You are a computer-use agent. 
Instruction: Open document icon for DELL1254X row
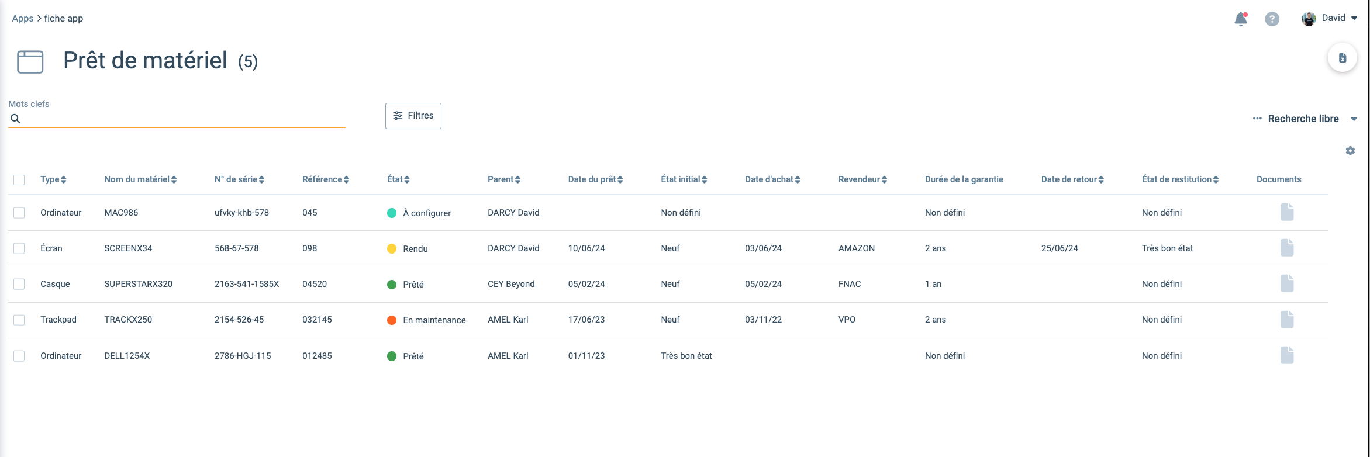[x=1286, y=355]
